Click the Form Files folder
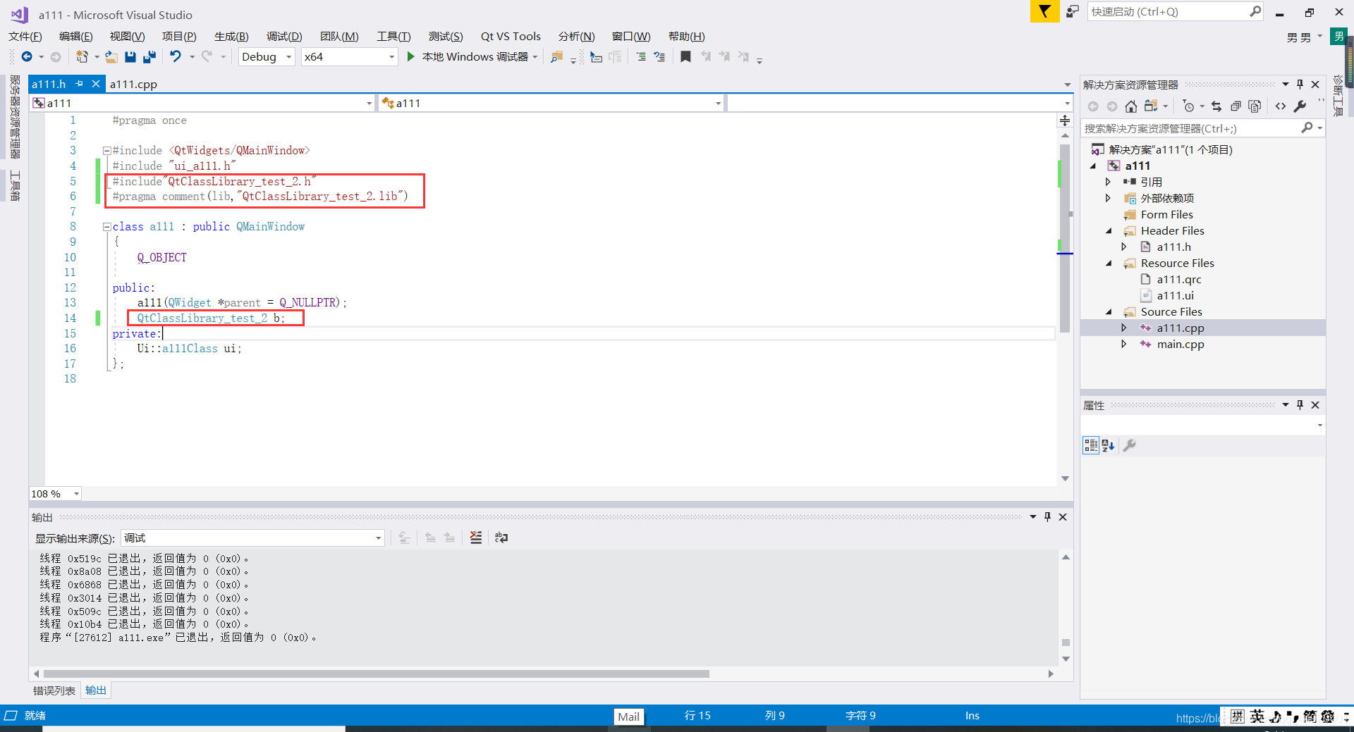 click(x=1166, y=214)
